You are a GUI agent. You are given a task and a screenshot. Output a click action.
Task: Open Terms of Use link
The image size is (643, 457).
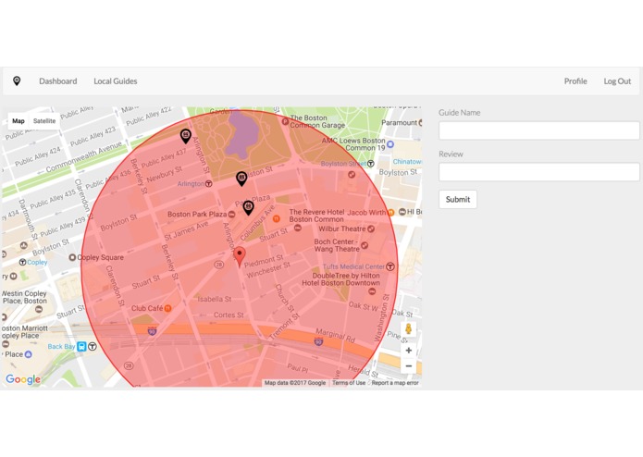[349, 383]
